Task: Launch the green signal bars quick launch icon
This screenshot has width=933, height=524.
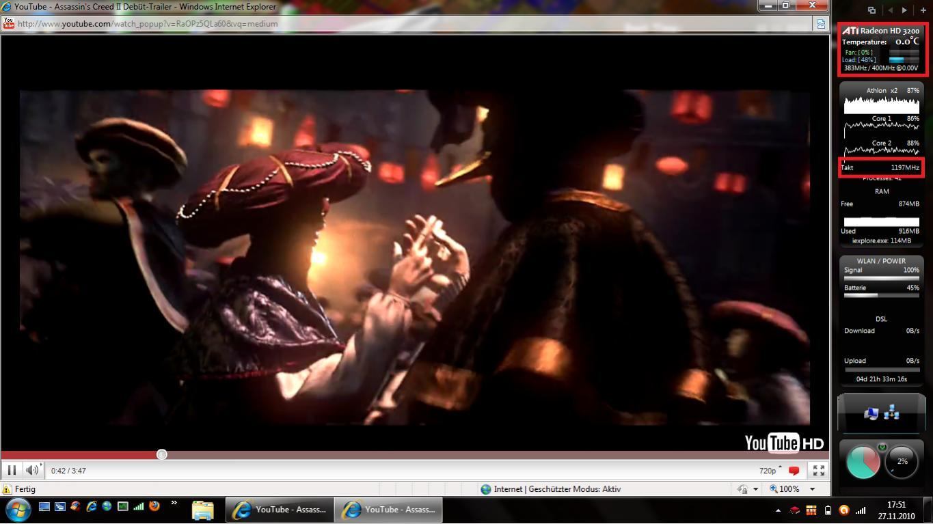Action: point(139,506)
